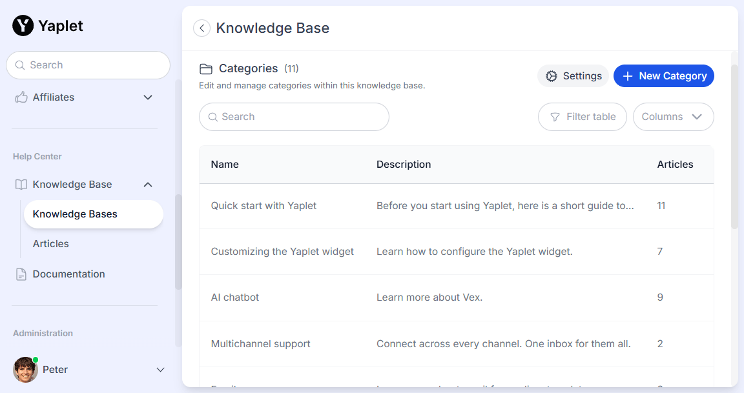Screen dimensions: 744x393
Task: Click Peter's profile avatar
Action: 25,370
